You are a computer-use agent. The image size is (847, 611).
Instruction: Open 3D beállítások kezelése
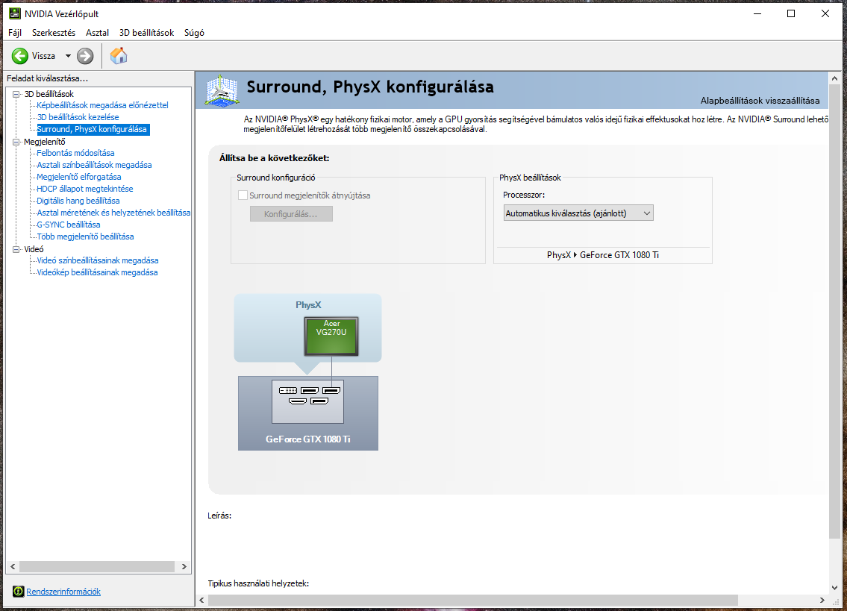point(78,117)
